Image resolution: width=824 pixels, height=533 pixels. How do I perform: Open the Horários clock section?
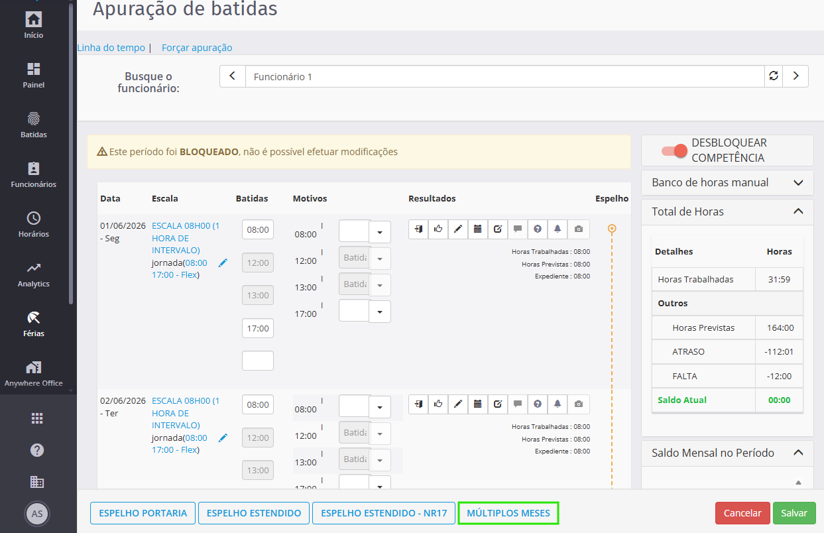pyautogui.click(x=34, y=224)
